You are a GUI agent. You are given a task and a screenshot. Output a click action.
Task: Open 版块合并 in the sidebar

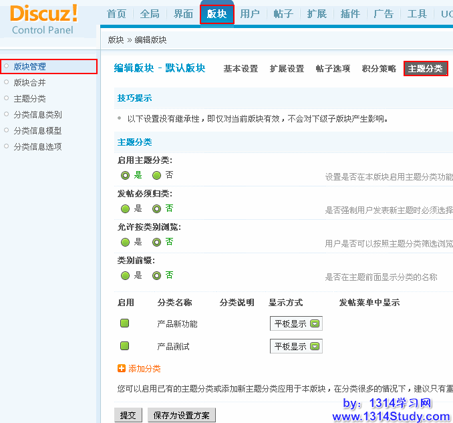(30, 83)
